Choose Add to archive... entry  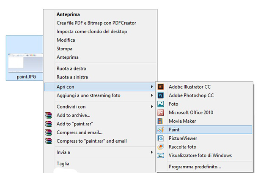pos(74,115)
